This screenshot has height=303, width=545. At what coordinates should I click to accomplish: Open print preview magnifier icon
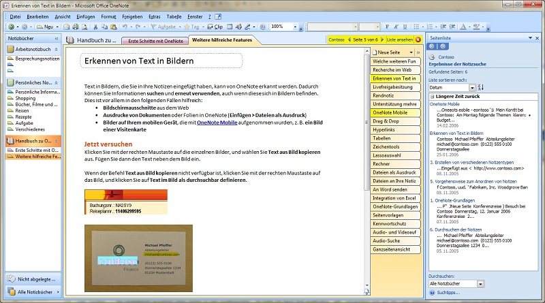point(84,27)
